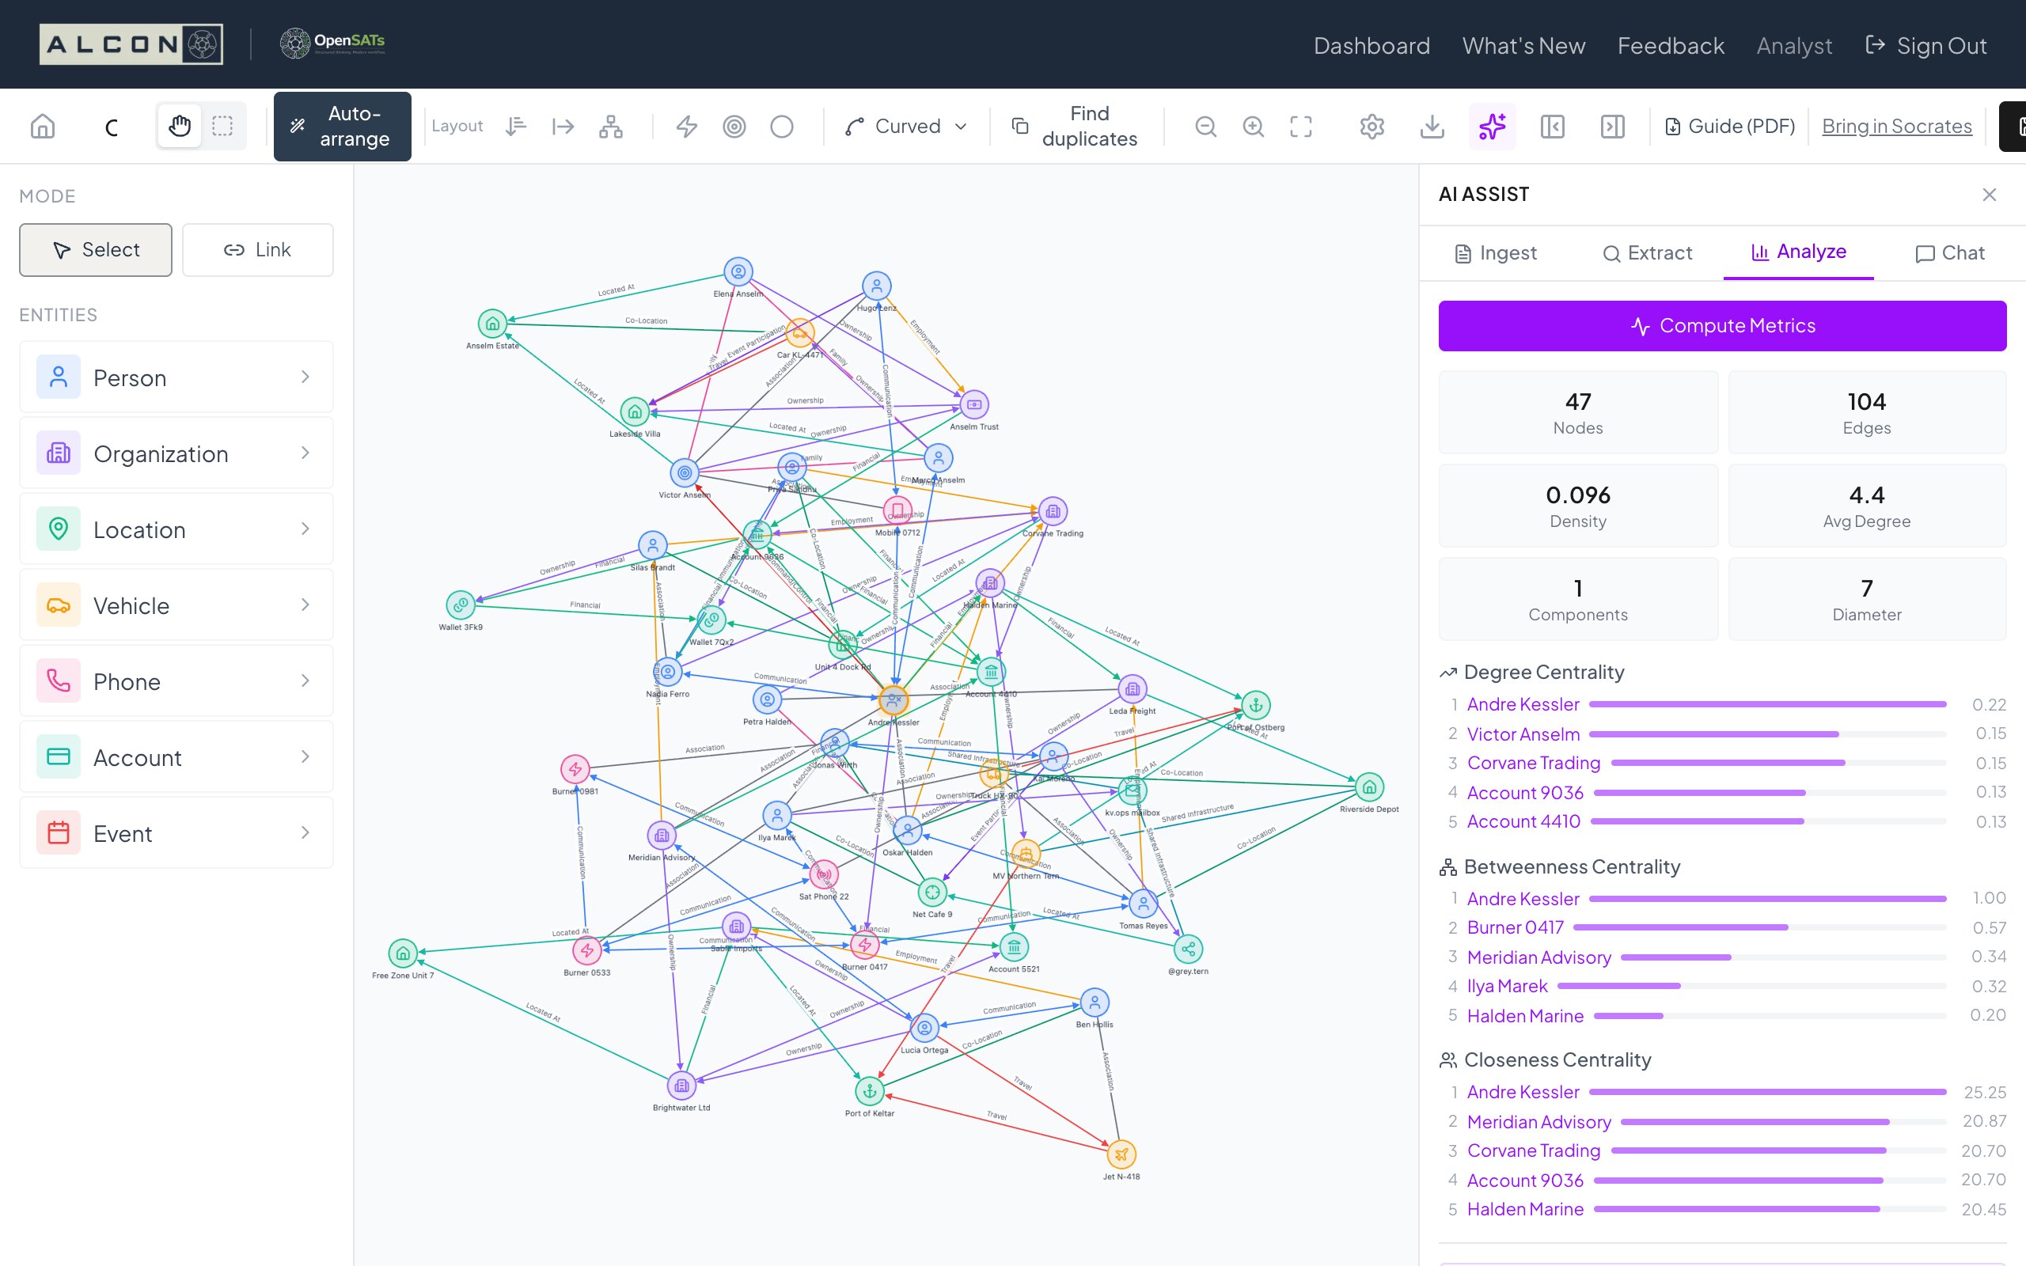Toggle the right panel collapse icon
2026x1266 pixels.
1613,127
